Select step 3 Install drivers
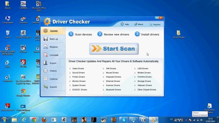 coord(147,34)
